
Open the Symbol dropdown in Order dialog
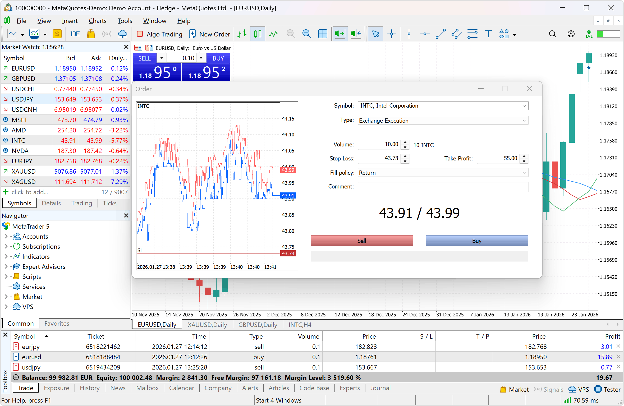coord(524,106)
